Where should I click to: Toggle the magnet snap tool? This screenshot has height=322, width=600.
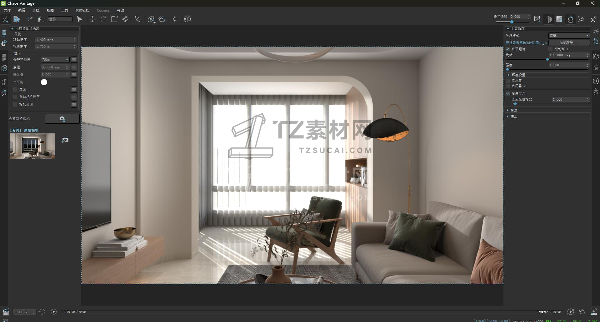[125, 19]
